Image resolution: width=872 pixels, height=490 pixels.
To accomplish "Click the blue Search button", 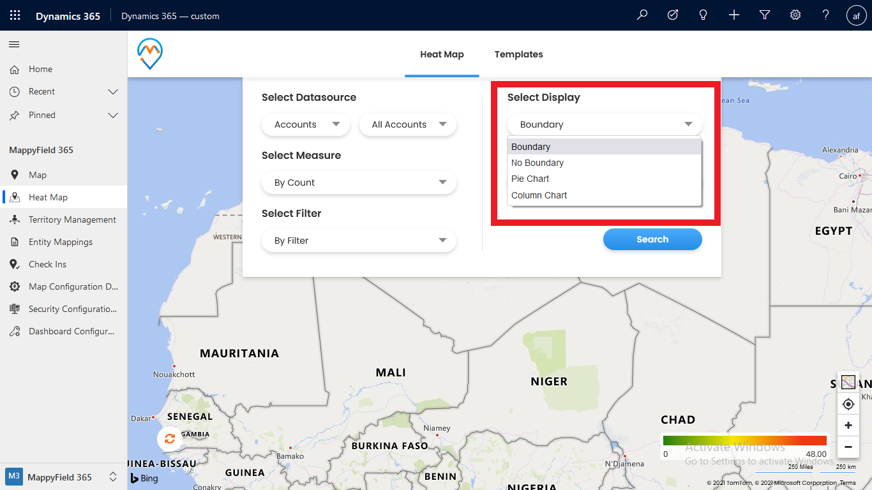I will pyautogui.click(x=652, y=239).
